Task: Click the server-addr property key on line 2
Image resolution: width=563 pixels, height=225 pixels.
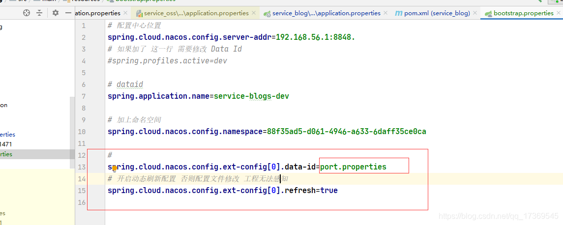Action: click(x=190, y=37)
